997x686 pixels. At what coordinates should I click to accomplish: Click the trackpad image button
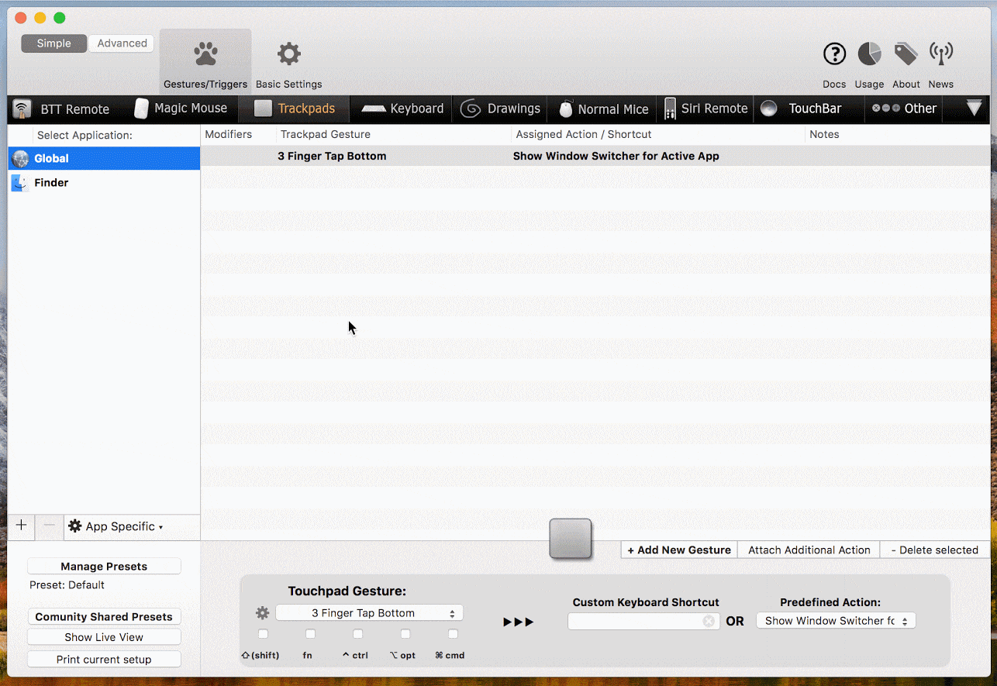tap(571, 539)
